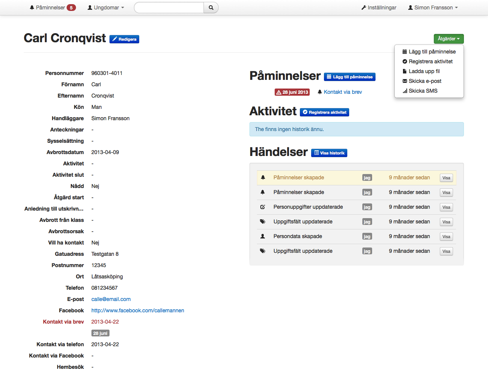Click the calle@email.com link

coord(111,299)
